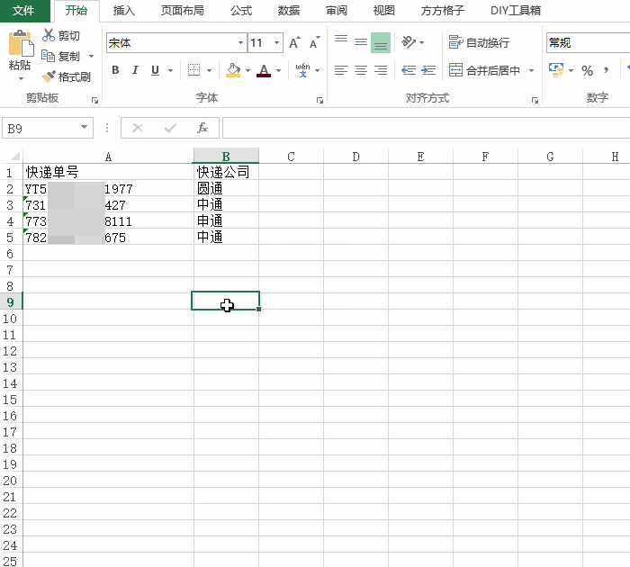630x567 pixels.
Task: Select cell 申通 in B4
Action: coord(226,220)
